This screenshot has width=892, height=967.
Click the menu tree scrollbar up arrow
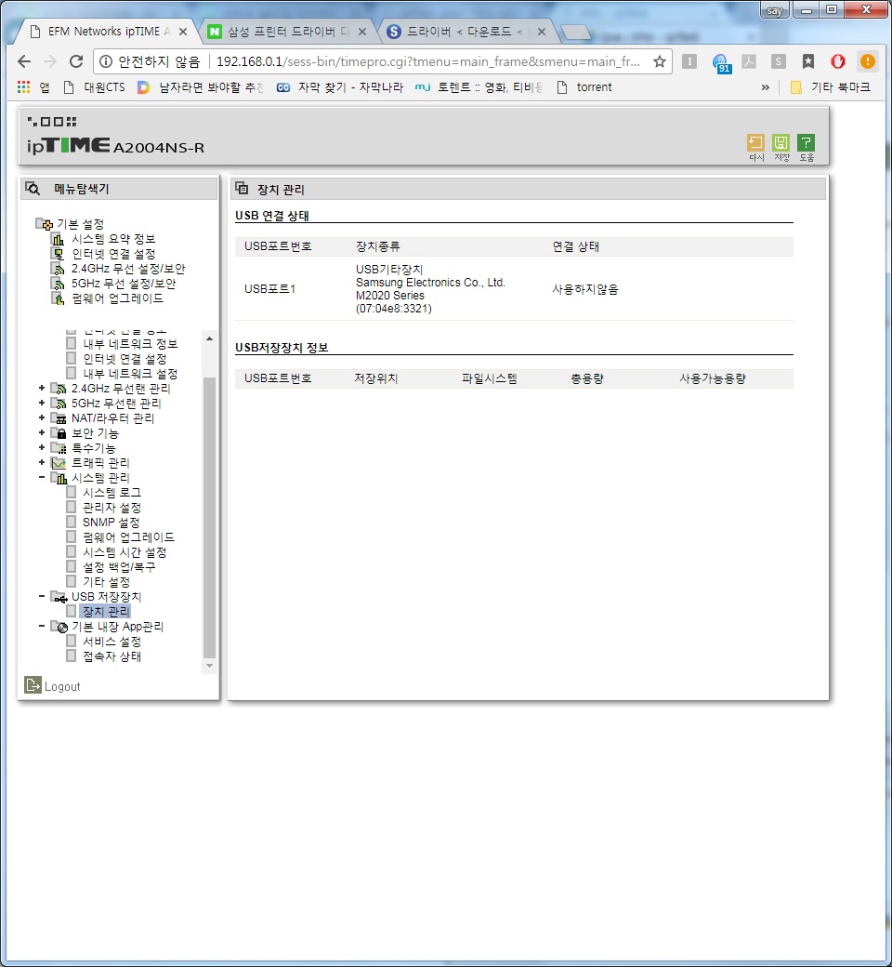click(x=210, y=338)
